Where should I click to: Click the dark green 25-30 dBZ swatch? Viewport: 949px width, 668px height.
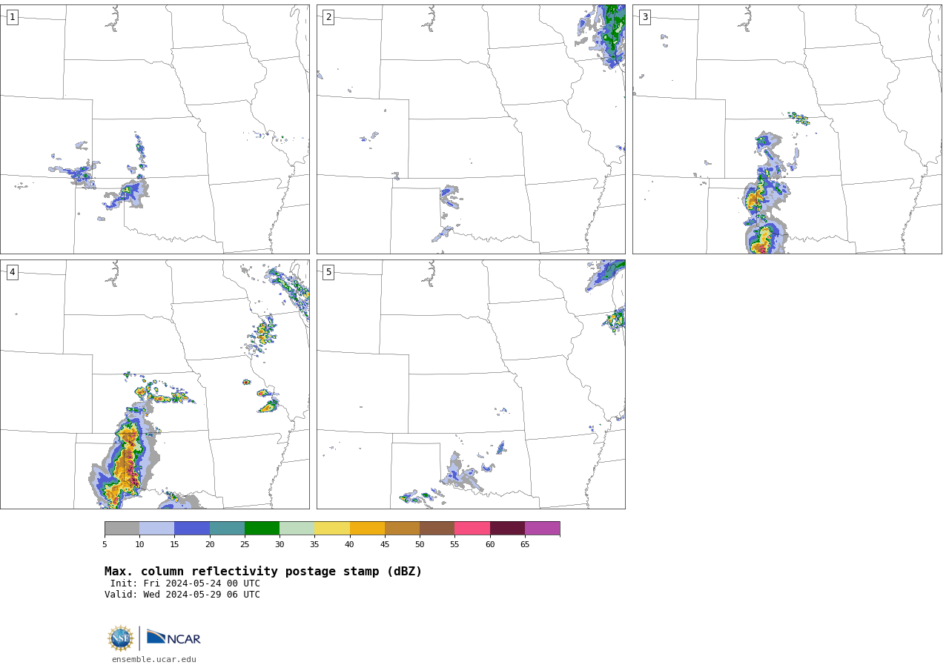262,529
